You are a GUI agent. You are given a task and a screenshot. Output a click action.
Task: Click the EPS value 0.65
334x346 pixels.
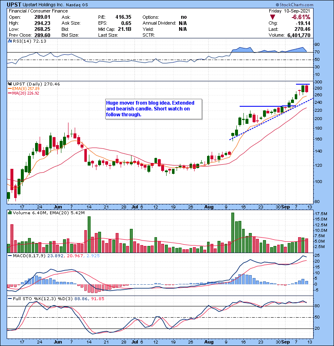point(126,23)
